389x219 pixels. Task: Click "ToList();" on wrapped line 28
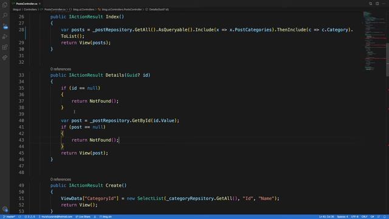point(73,36)
